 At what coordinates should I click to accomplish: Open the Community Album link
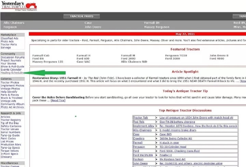click(13, 104)
